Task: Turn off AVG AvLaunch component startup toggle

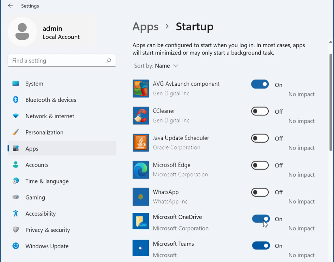Action: tap(260, 84)
